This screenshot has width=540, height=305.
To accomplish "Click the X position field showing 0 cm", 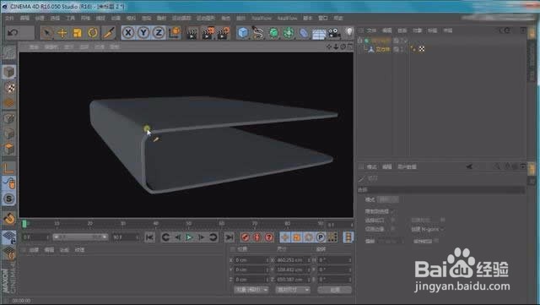I will [251, 260].
